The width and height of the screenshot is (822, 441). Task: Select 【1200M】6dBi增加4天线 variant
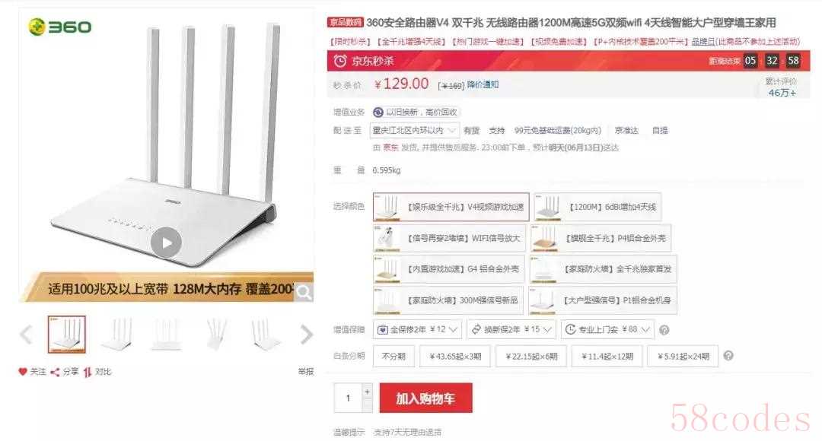pyautogui.click(x=597, y=207)
